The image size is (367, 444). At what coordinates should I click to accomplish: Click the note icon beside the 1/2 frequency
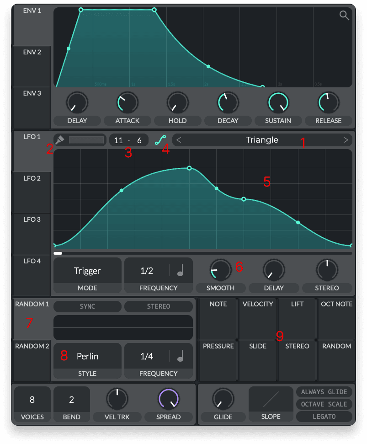pyautogui.click(x=181, y=270)
